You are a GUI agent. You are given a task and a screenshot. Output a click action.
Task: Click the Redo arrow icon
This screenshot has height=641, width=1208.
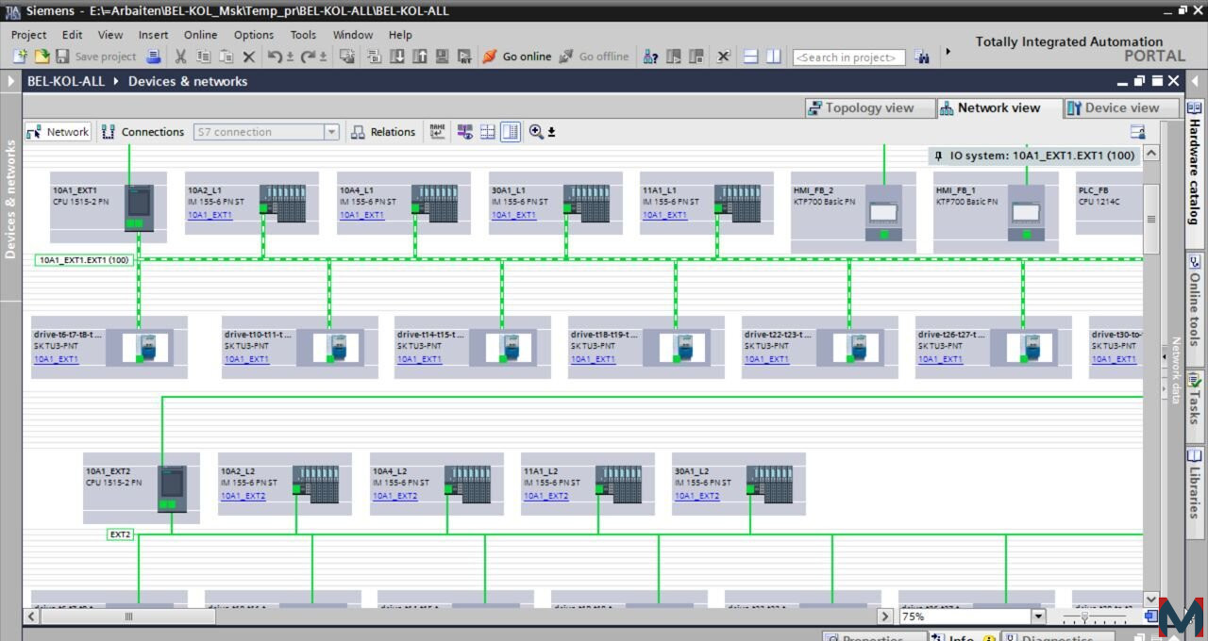(x=308, y=57)
